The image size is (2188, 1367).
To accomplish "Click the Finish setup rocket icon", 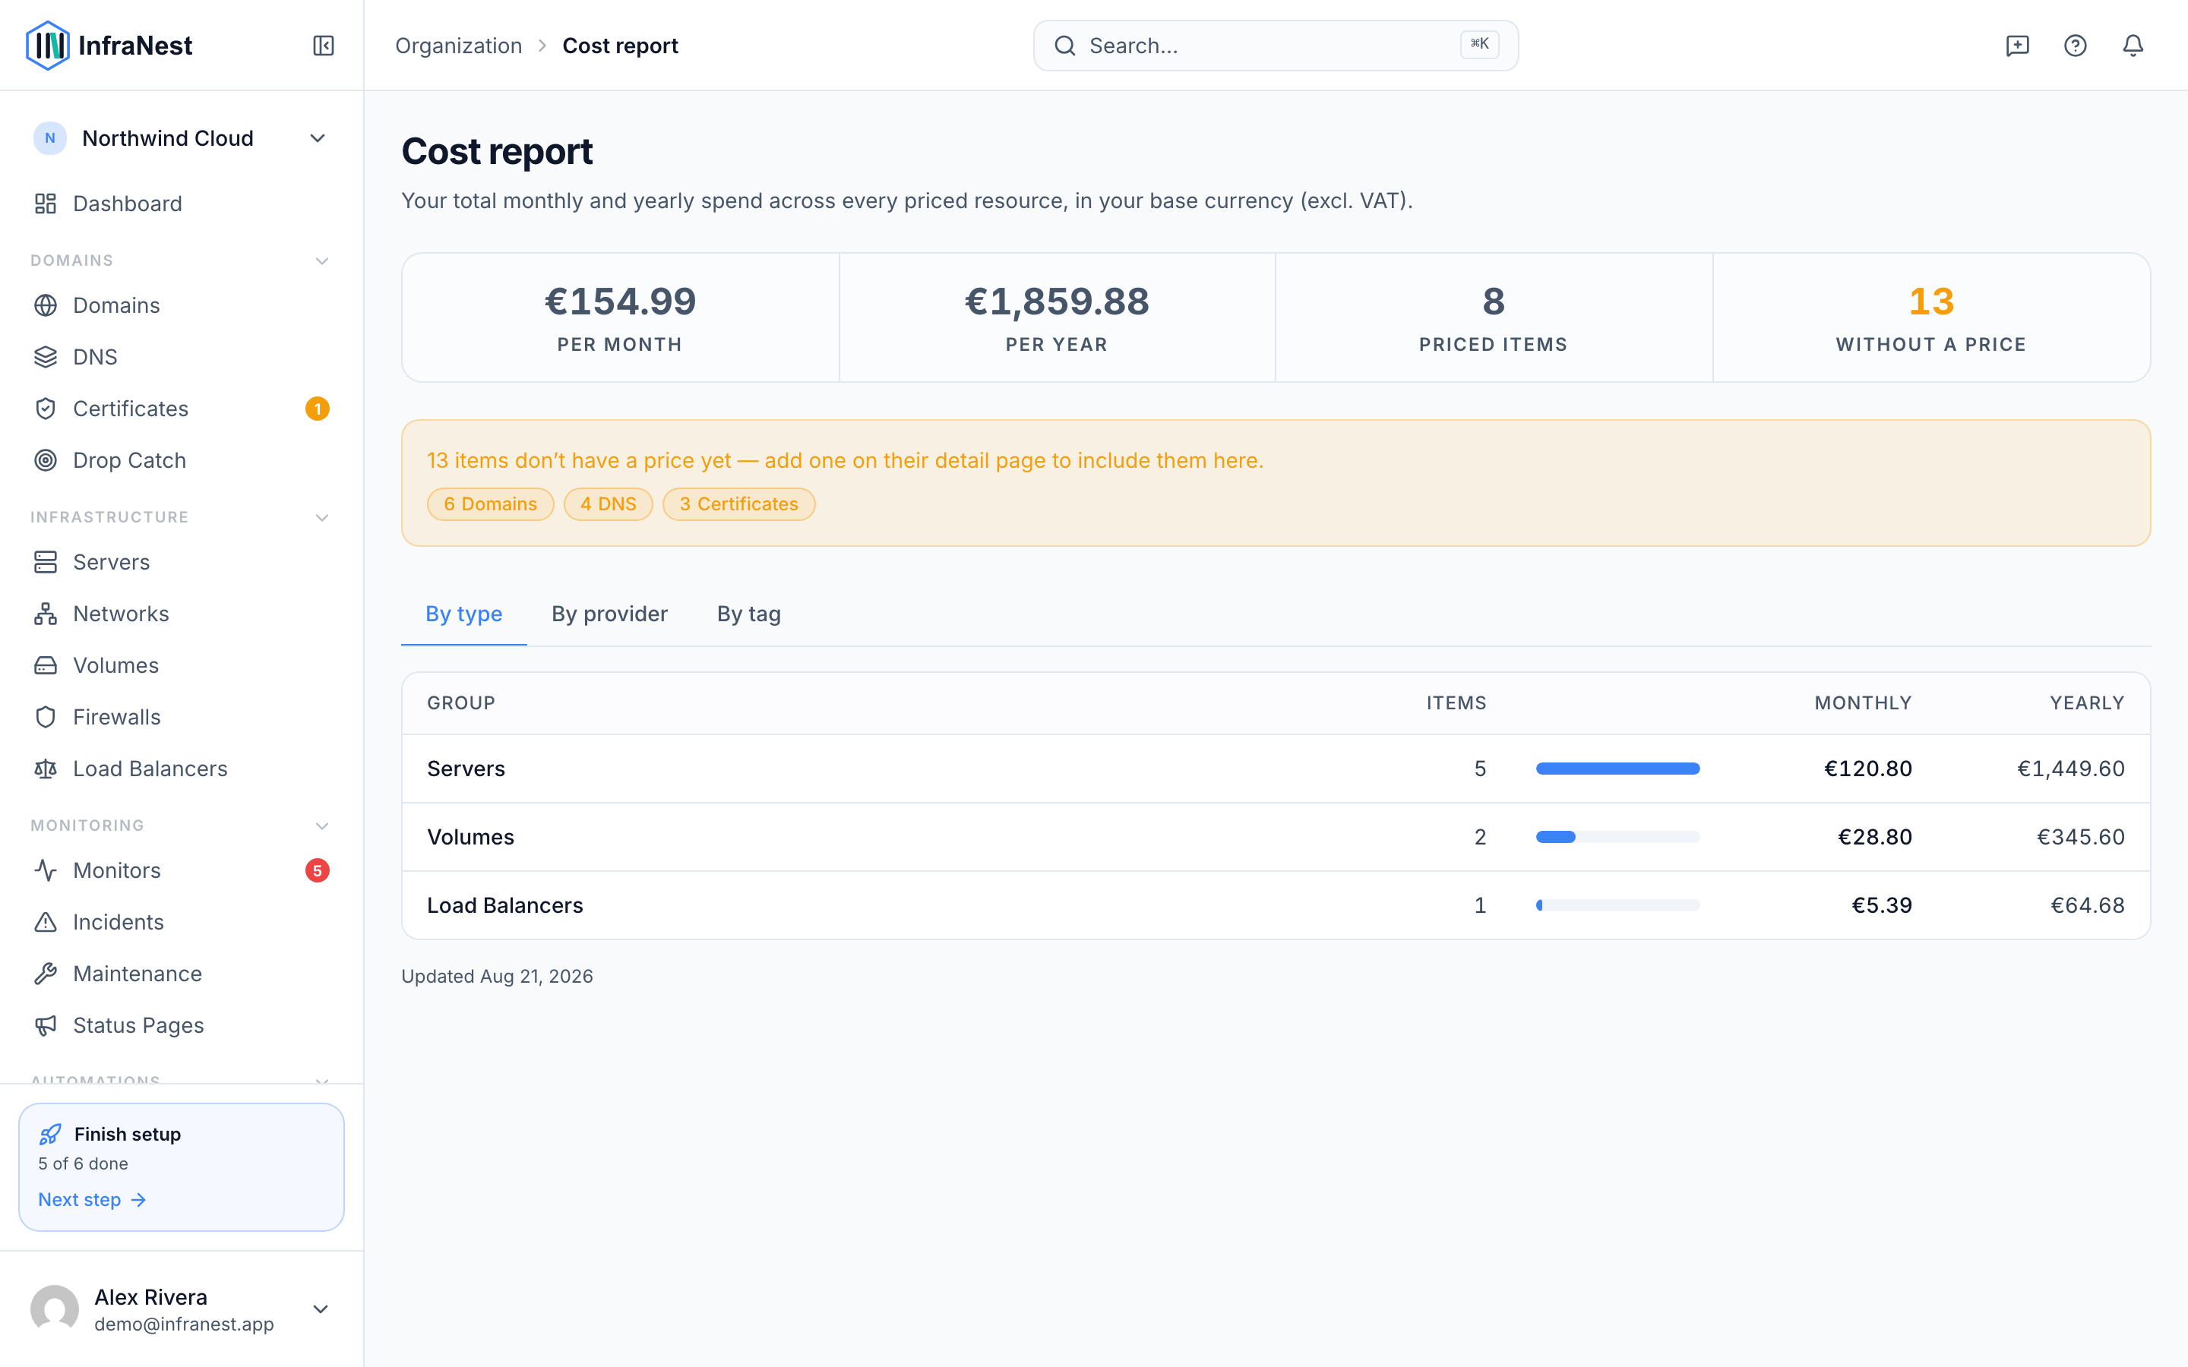I will point(51,1134).
